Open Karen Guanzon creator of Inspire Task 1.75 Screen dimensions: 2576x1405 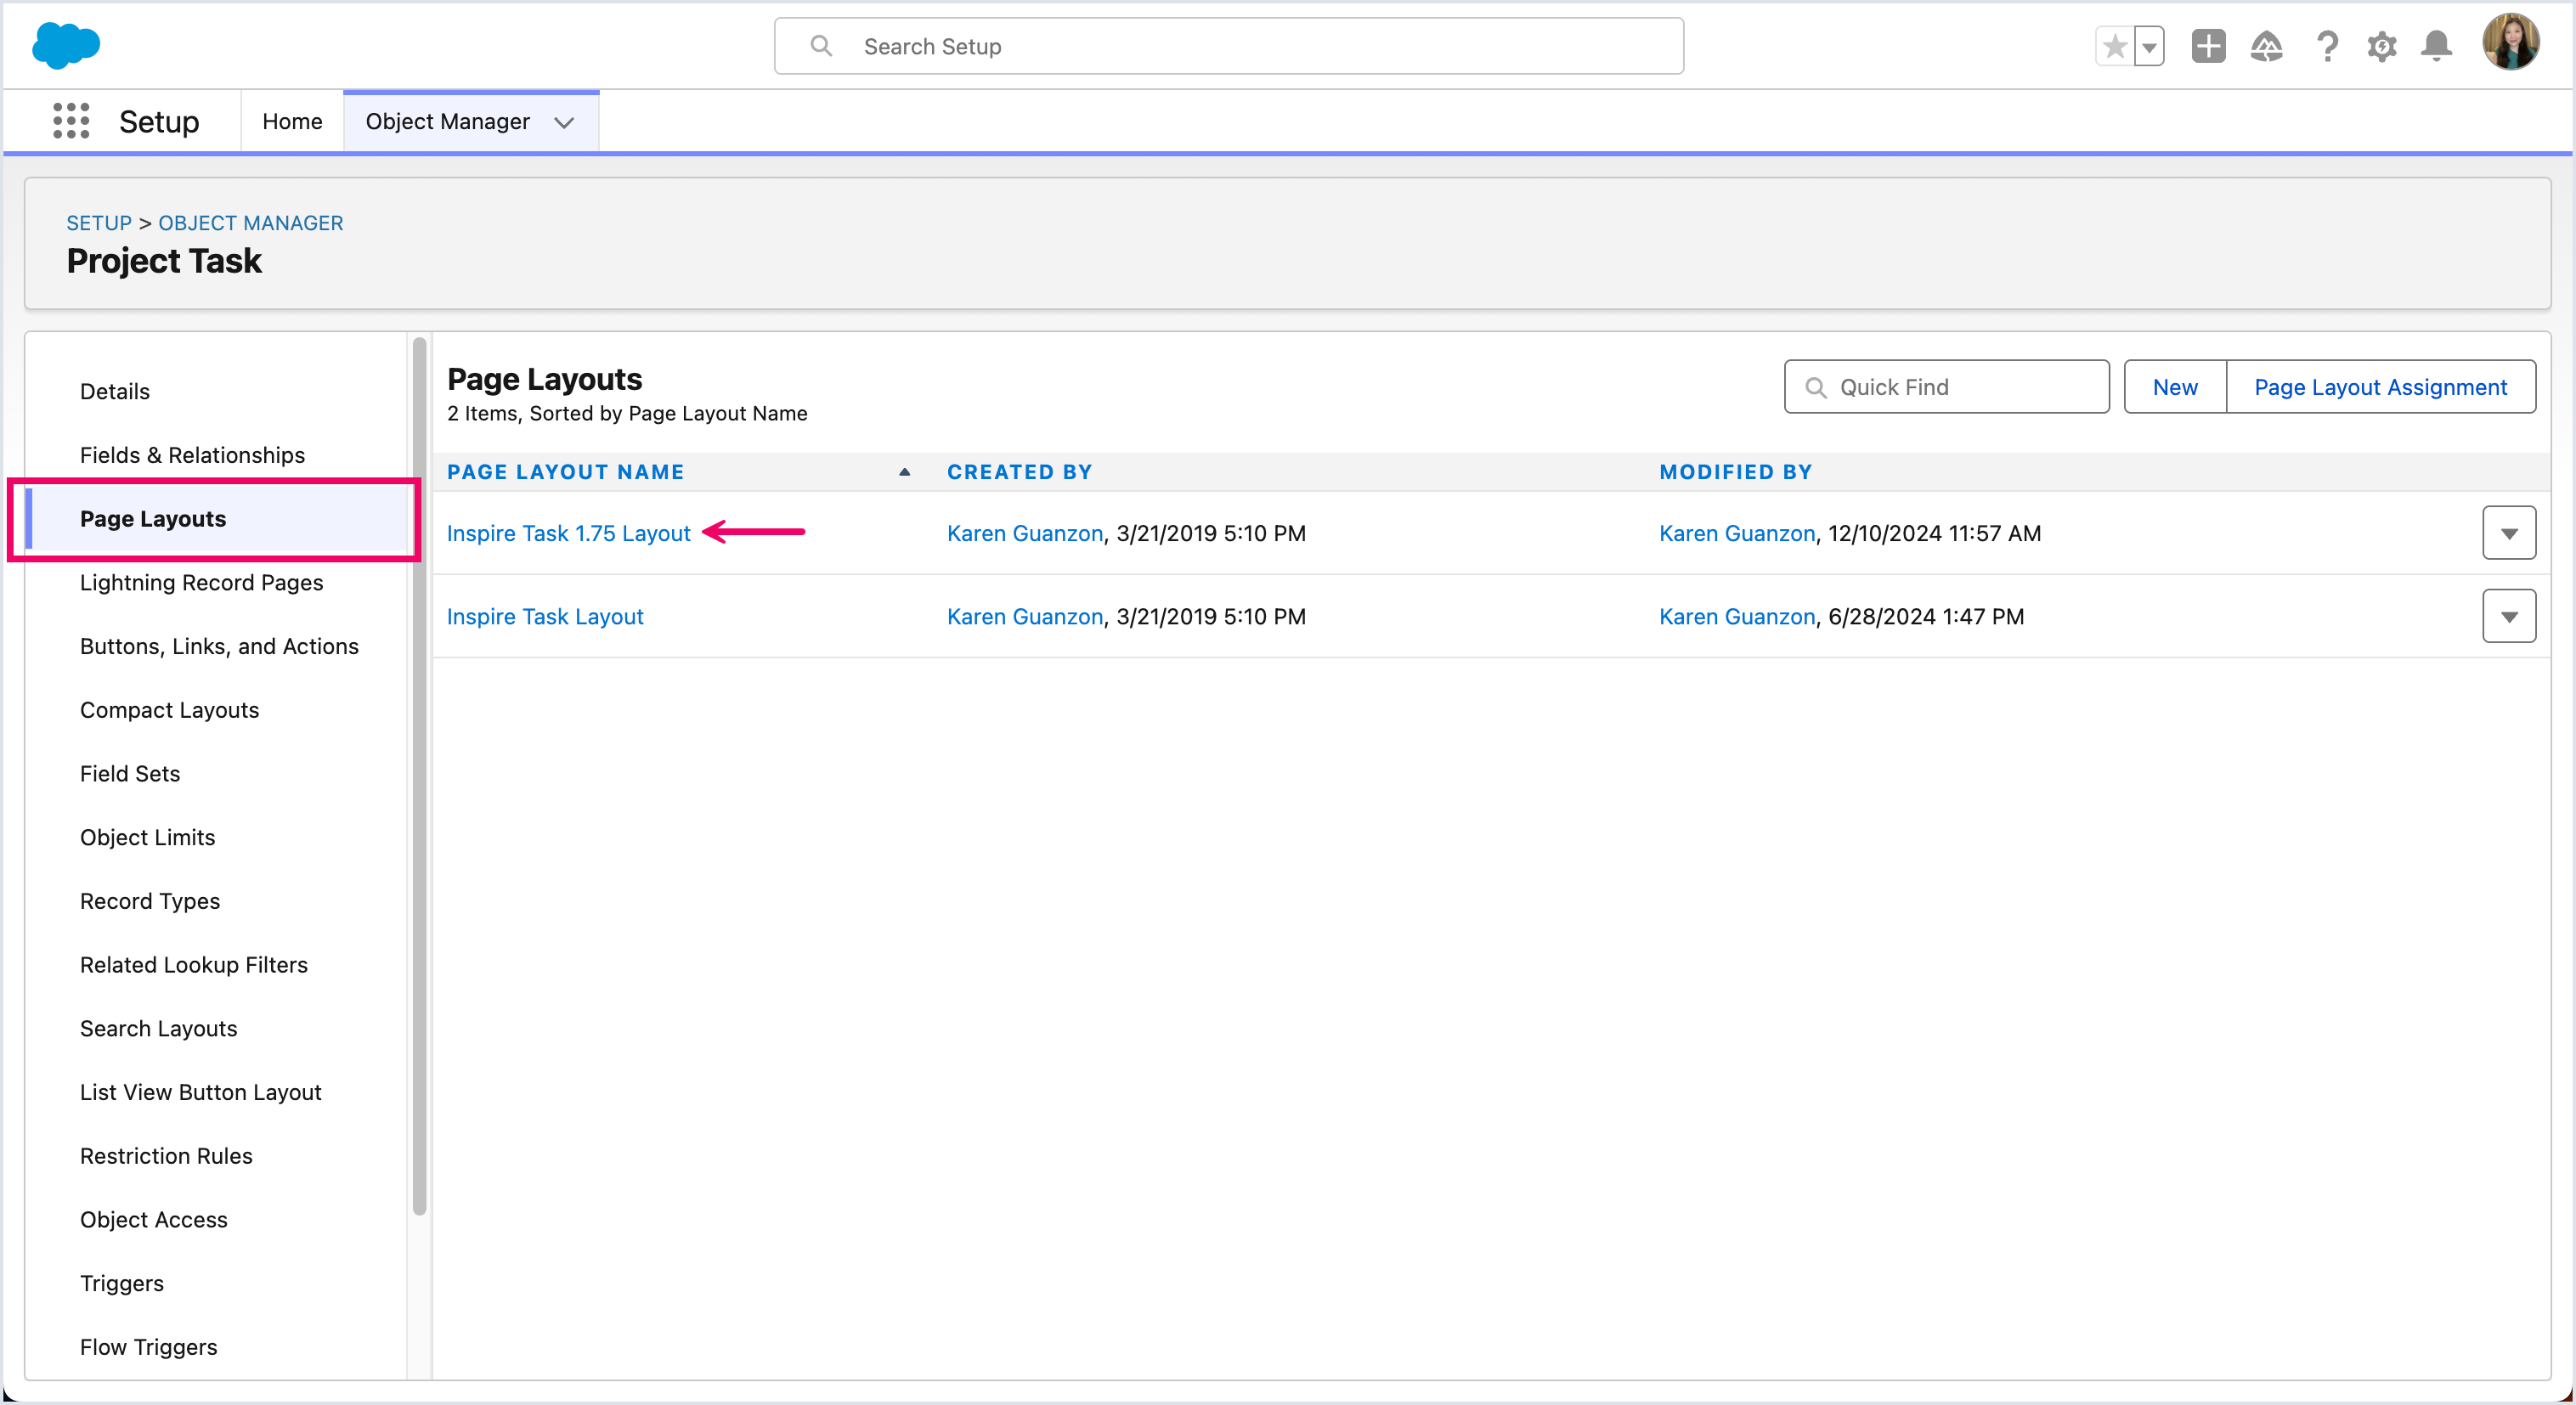point(1024,533)
